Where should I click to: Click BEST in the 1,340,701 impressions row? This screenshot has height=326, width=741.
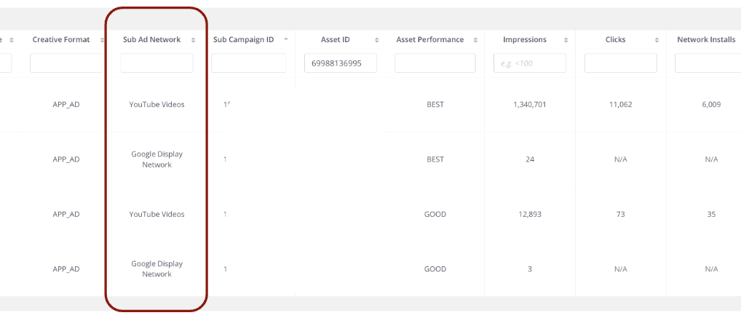(x=435, y=104)
